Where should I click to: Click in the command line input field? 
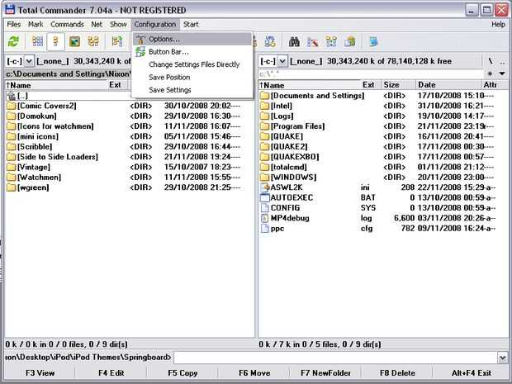click(x=335, y=358)
